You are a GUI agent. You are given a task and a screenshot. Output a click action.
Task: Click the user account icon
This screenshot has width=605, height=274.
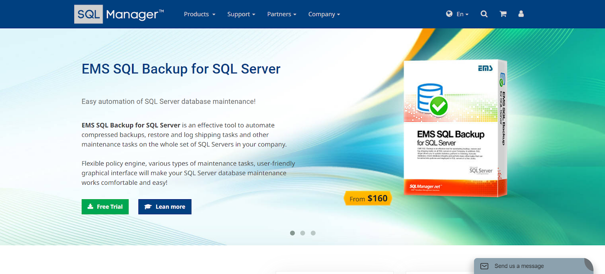click(x=521, y=14)
